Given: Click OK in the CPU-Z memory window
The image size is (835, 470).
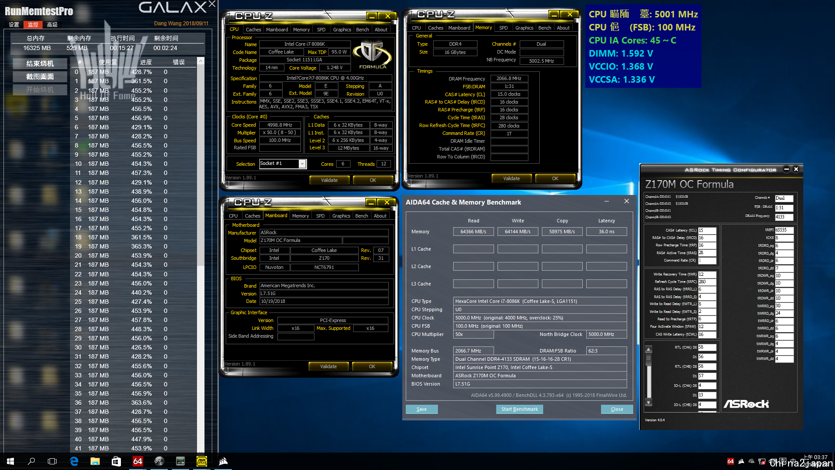Looking at the screenshot, I should (555, 178).
